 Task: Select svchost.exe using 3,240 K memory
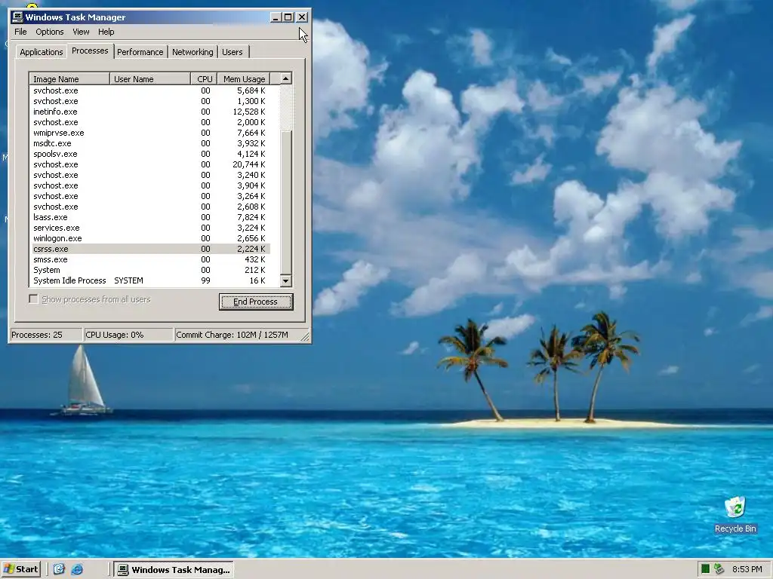(150, 175)
